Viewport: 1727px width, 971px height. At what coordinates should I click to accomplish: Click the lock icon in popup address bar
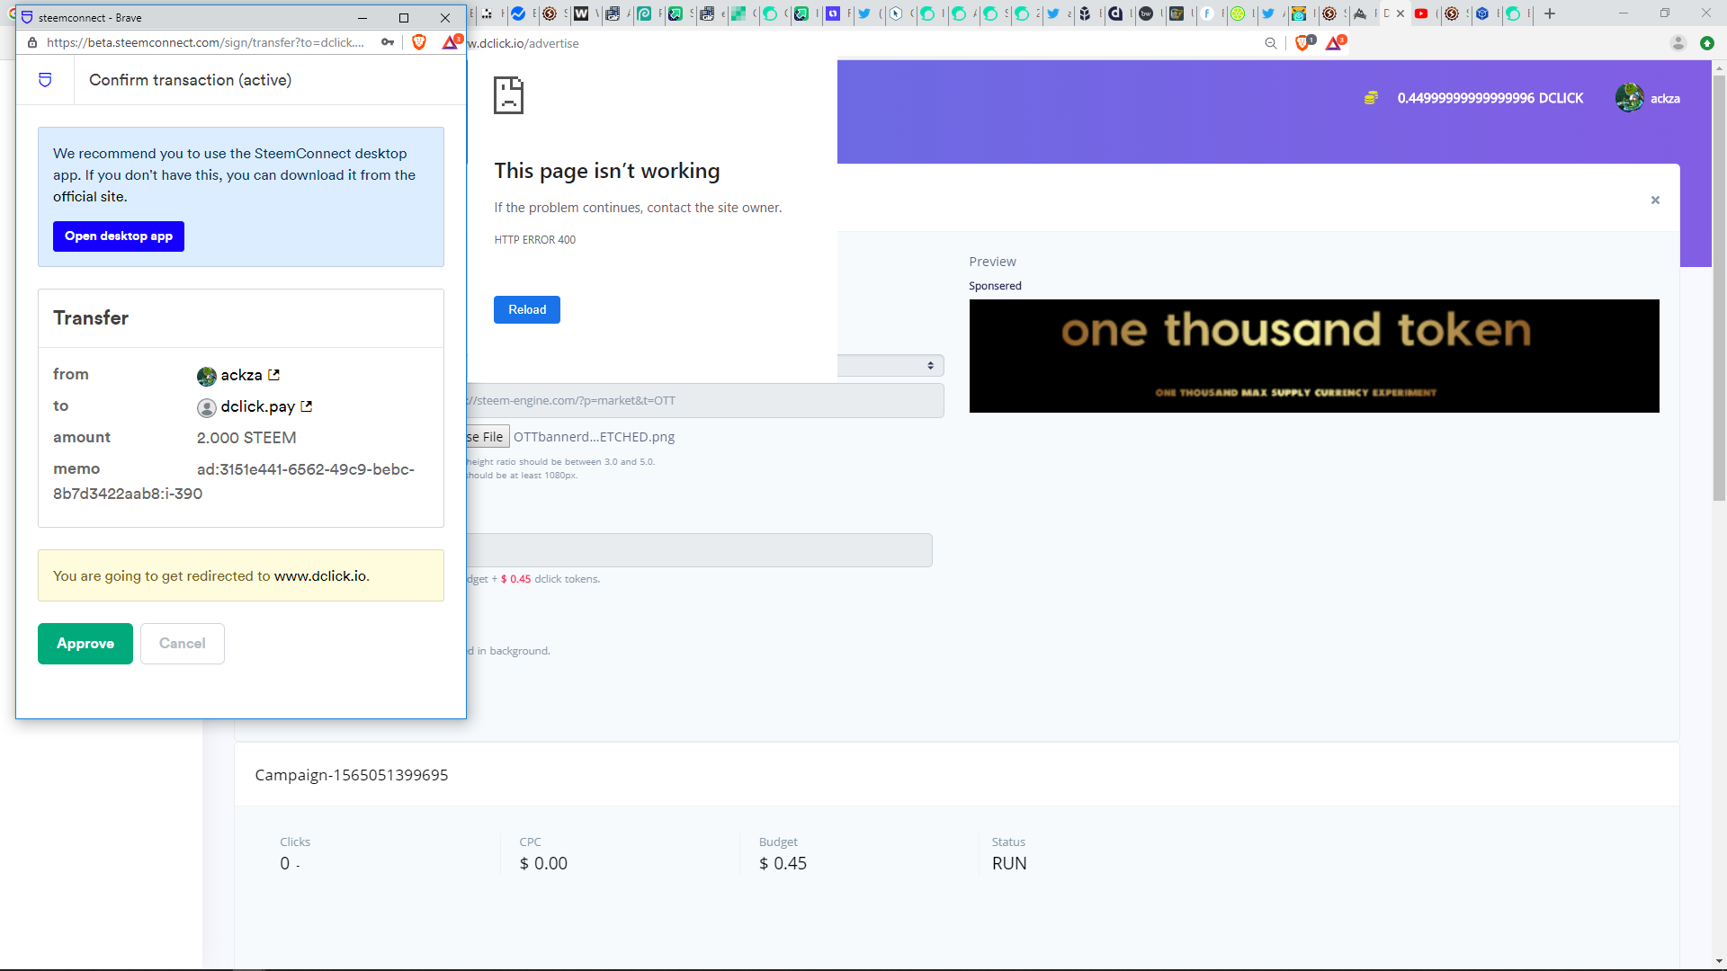point(32,42)
